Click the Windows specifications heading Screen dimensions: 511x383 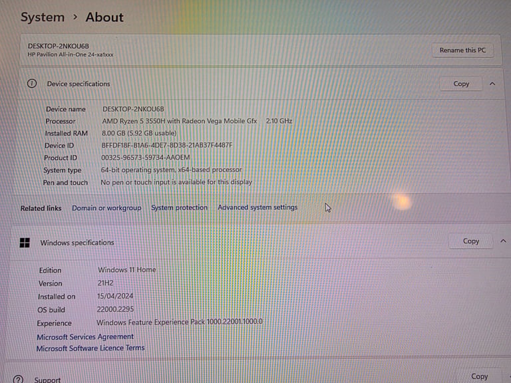(x=77, y=243)
